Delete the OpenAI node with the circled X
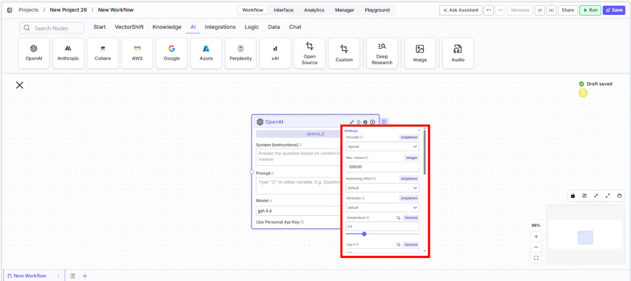The height and width of the screenshot is (281, 631). pyautogui.click(x=373, y=122)
